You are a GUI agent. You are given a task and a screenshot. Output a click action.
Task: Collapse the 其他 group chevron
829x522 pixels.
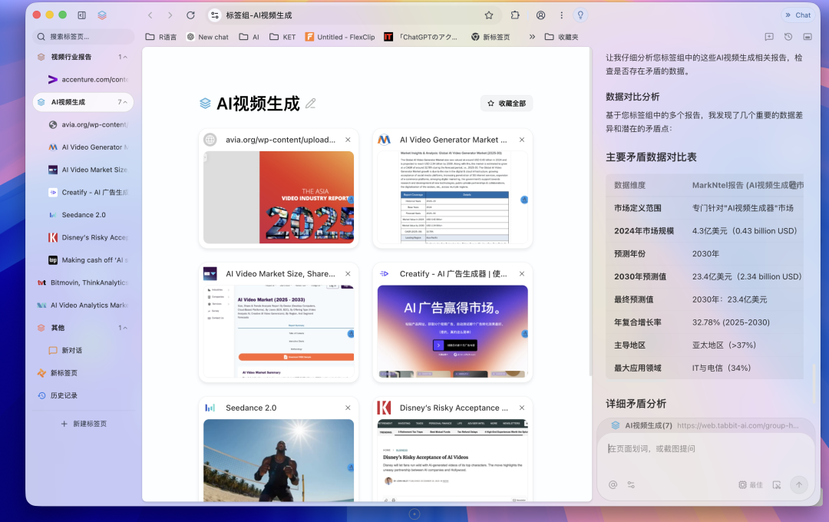pos(125,328)
